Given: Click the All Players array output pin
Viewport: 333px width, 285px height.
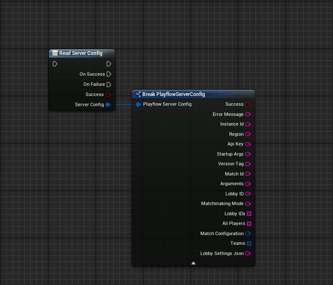Looking at the screenshot, I should coord(249,223).
